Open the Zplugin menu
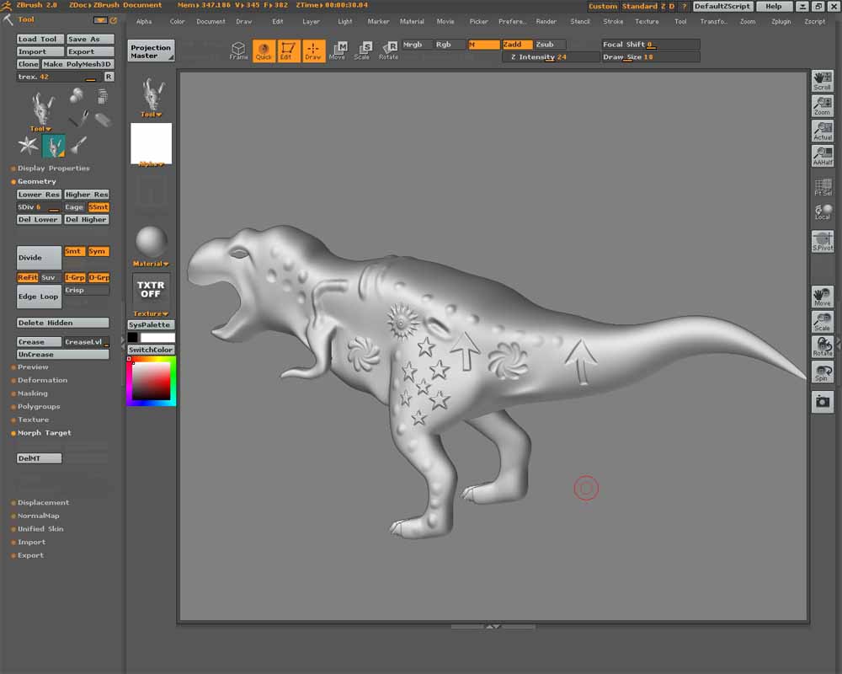 pyautogui.click(x=781, y=22)
